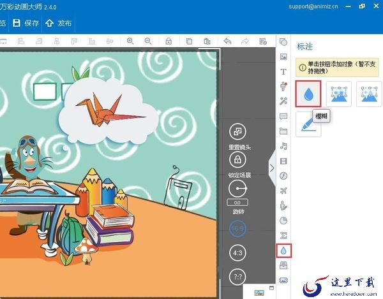The image size is (383, 299).
Task: Click the small image thumbnail at bottom
Action: [259, 293]
